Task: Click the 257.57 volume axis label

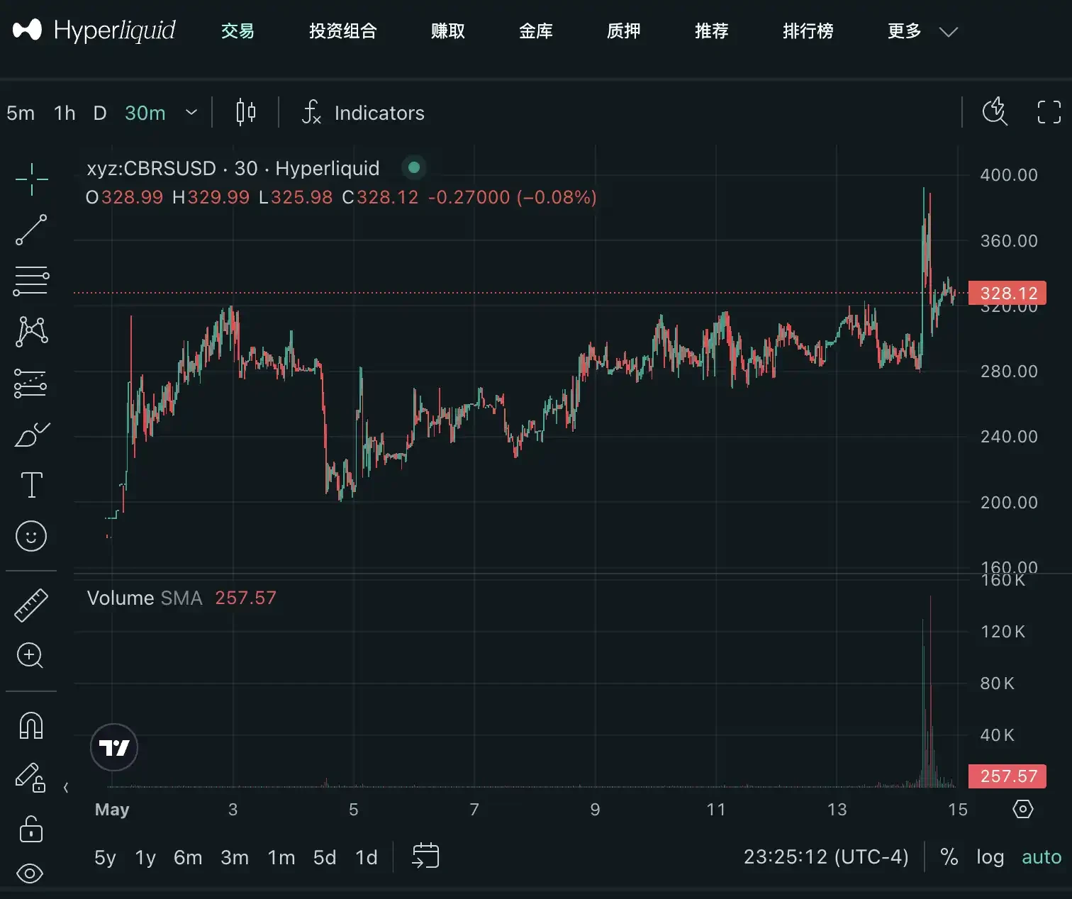Action: (1007, 776)
